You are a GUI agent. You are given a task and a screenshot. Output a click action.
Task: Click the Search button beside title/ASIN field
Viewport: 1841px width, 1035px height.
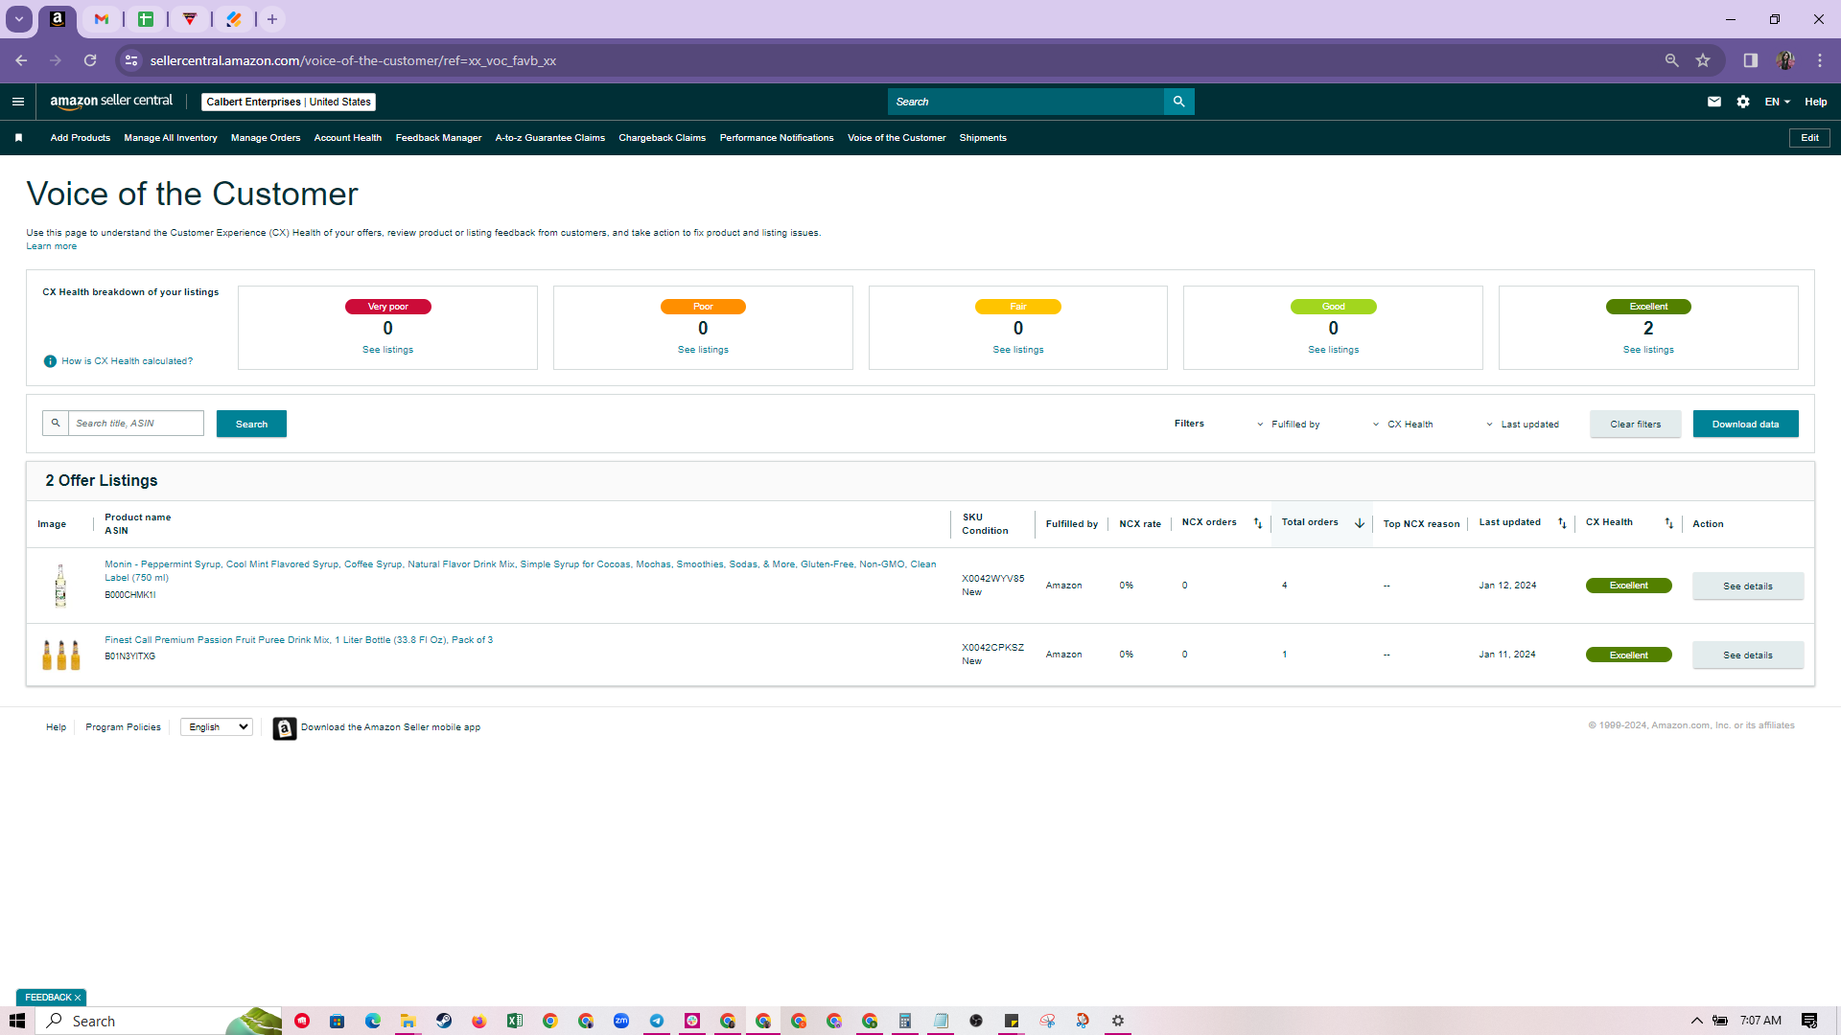pos(251,424)
